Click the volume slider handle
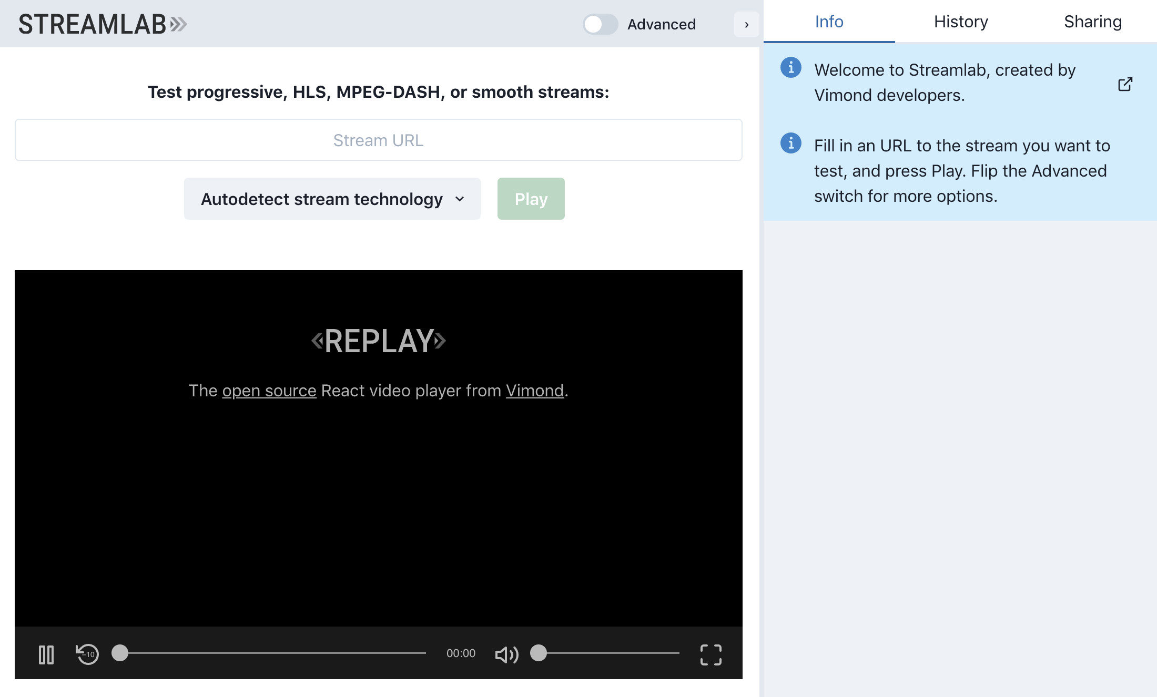The height and width of the screenshot is (697, 1157). [x=539, y=653]
